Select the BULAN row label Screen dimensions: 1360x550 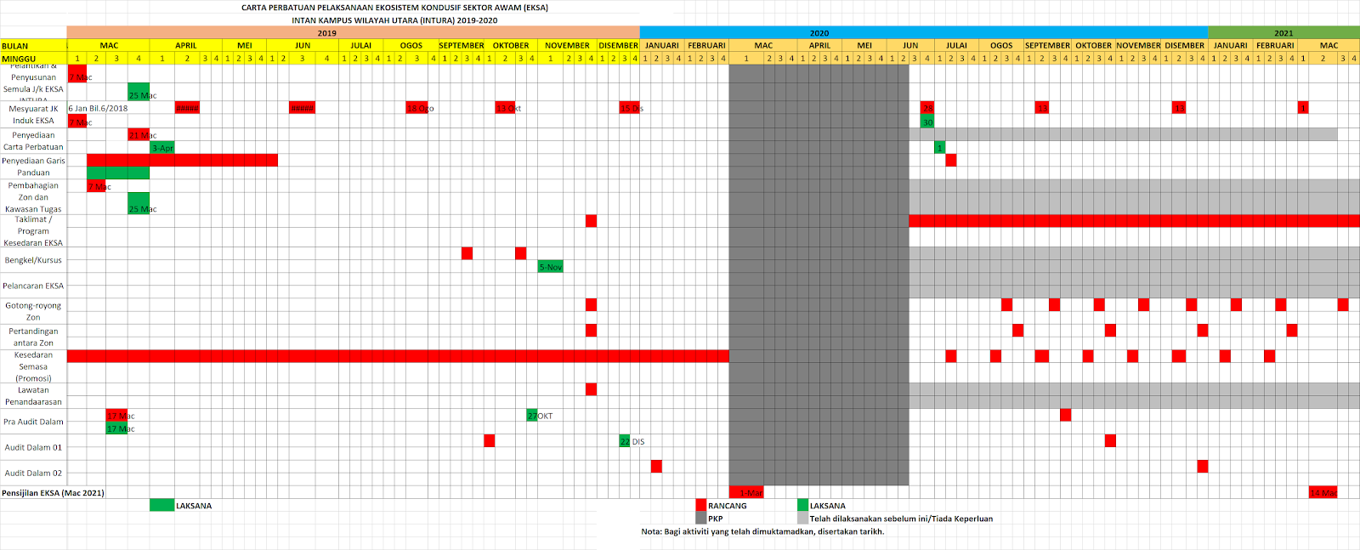tap(15, 46)
